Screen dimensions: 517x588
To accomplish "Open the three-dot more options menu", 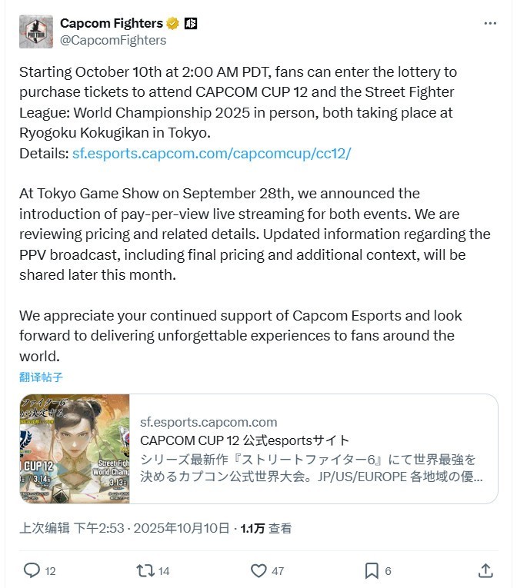I will pos(490,24).
